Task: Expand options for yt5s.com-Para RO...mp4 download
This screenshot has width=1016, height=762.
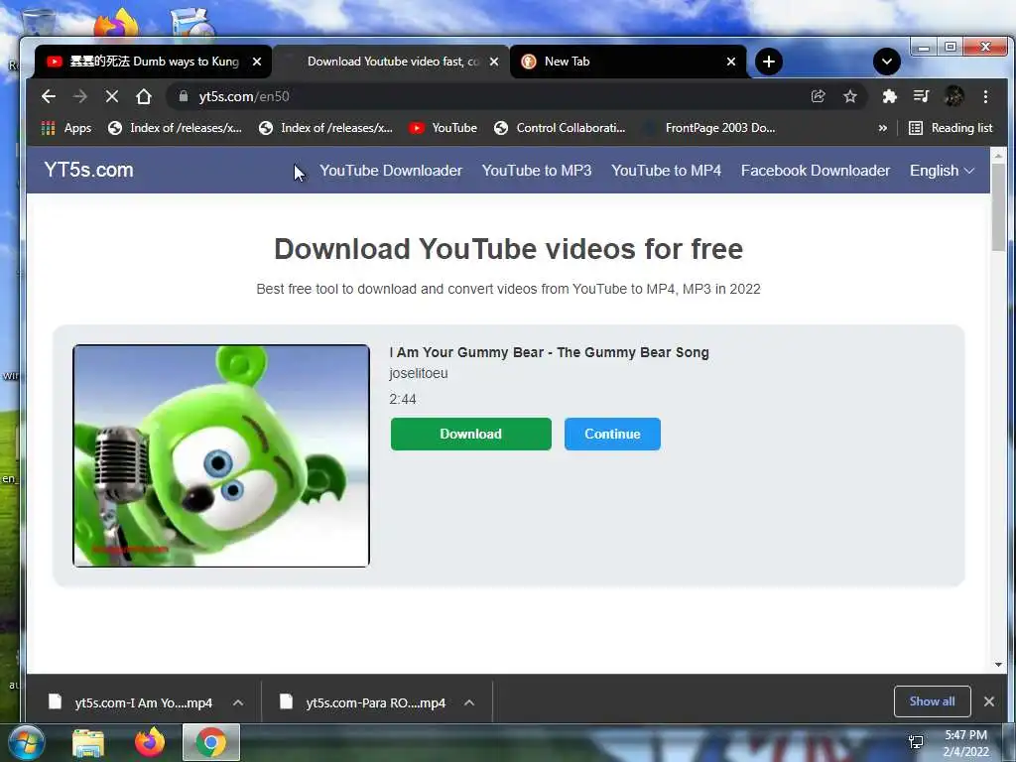Action: (x=469, y=702)
